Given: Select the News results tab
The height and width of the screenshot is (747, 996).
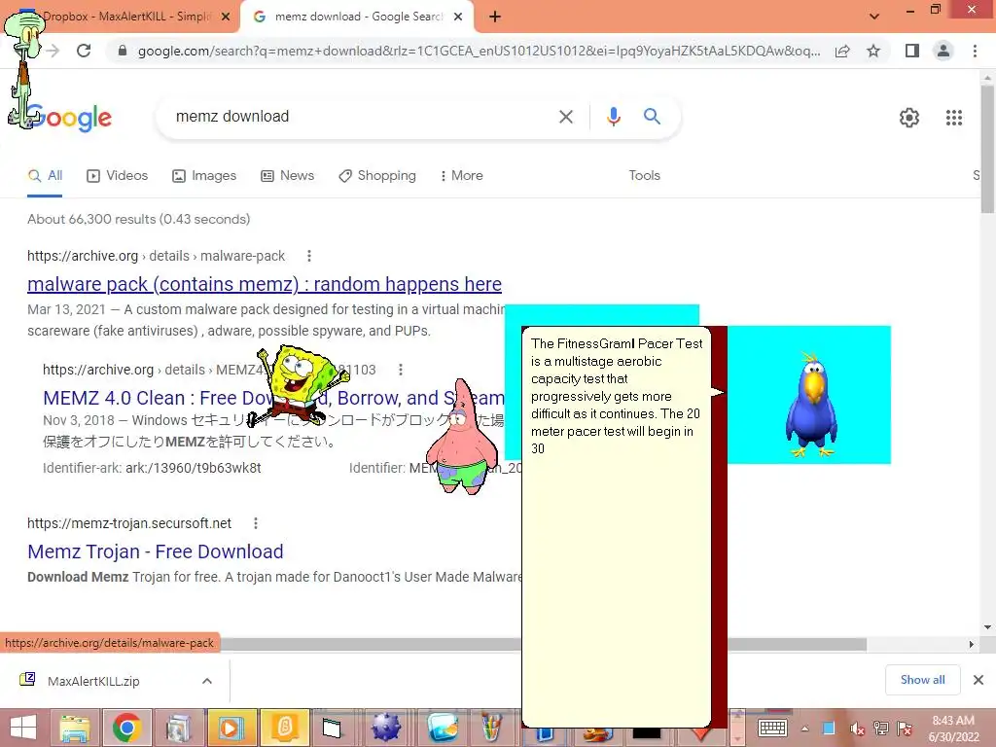Looking at the screenshot, I should coord(288,176).
